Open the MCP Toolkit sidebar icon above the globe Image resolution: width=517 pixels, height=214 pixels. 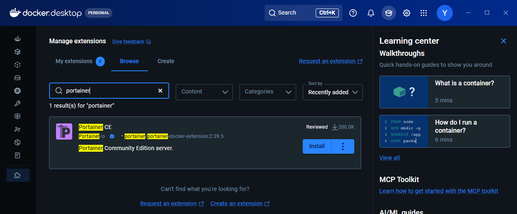(17, 129)
